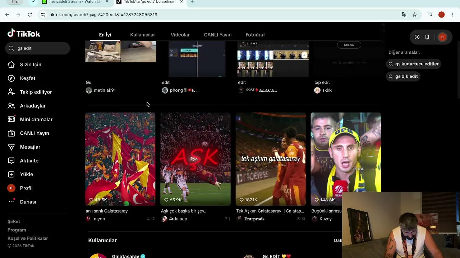Open the Galatasaray verified user result
Image resolution: width=460 pixels, height=258 pixels.
[125, 256]
